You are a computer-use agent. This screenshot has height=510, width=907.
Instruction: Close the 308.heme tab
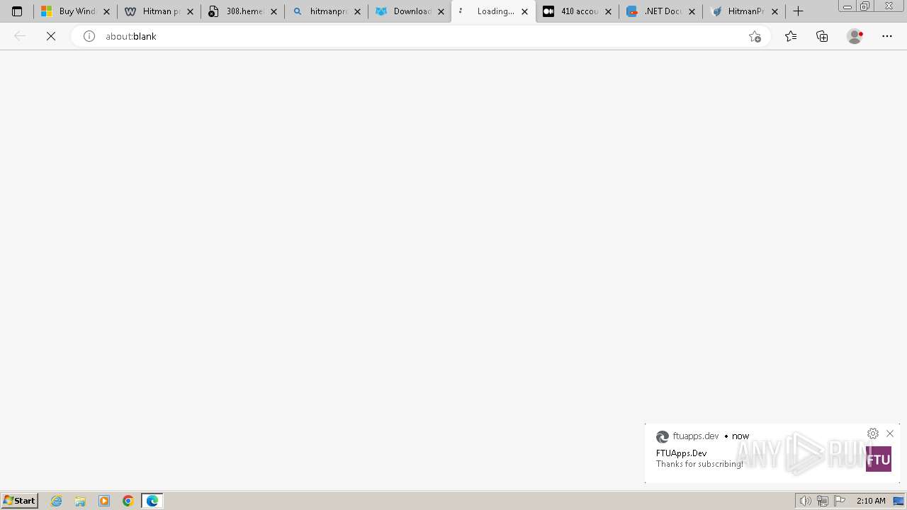(x=274, y=11)
